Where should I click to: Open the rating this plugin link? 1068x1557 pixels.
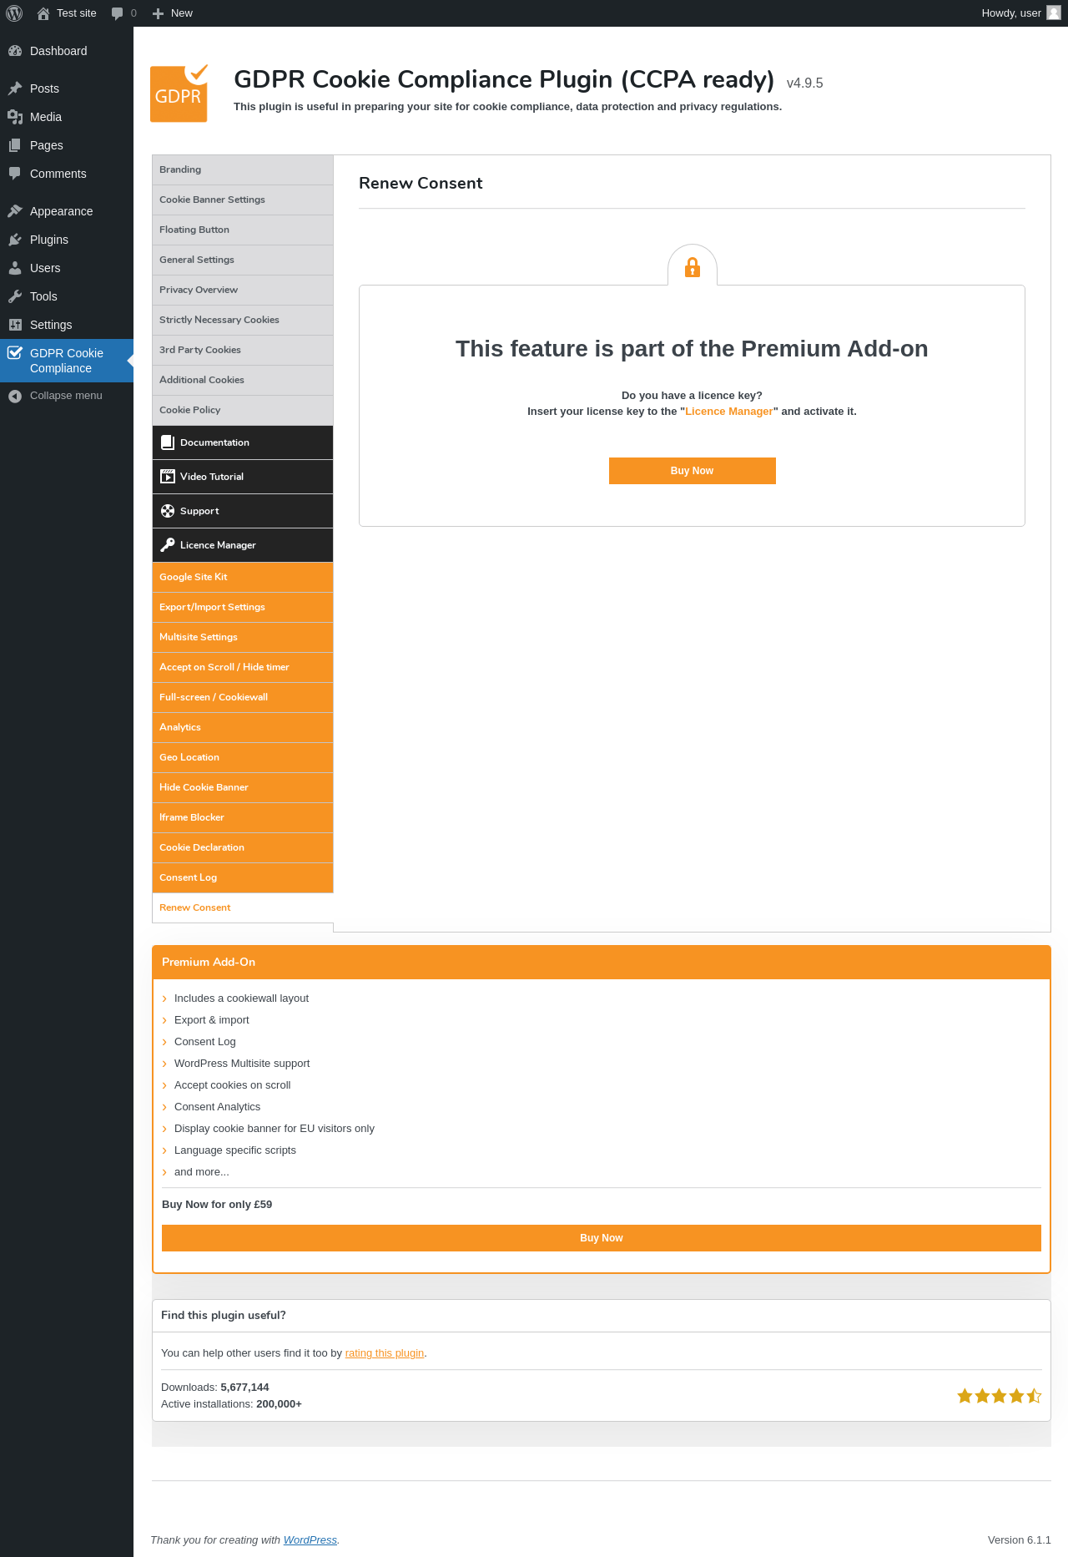(x=385, y=1353)
